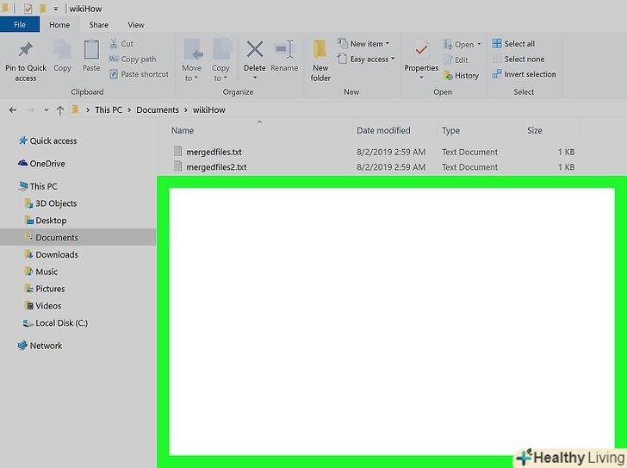Switch to the View ribbon tab
The image size is (627, 468).
click(136, 25)
